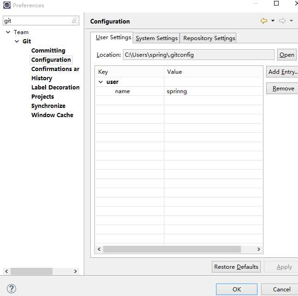Collapse the user key section
The image size is (298, 296).
[101, 82]
